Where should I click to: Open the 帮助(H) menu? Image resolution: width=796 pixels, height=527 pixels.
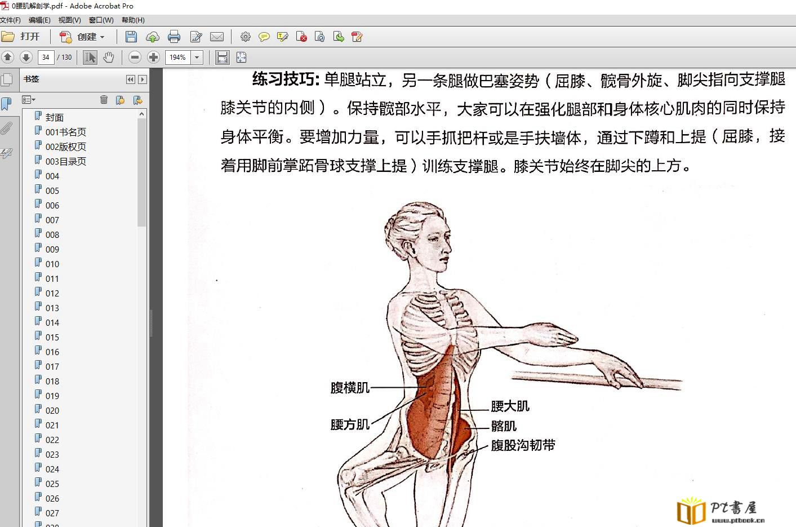coord(133,20)
